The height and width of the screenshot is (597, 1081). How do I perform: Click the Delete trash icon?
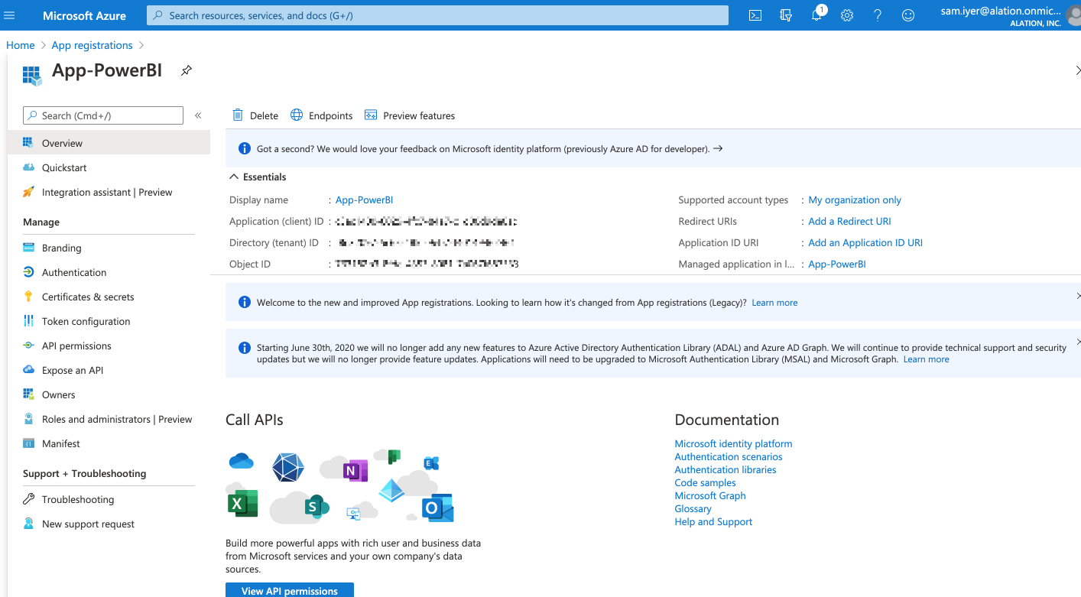(238, 115)
